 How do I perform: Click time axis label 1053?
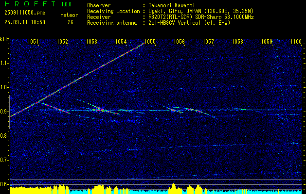(x=91, y=41)
